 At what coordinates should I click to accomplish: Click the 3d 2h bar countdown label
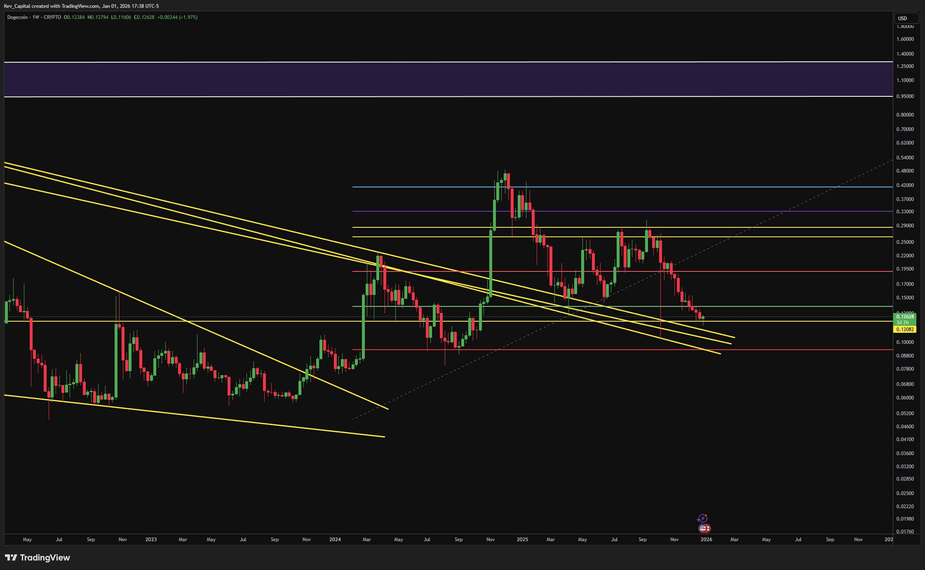pyautogui.click(x=903, y=322)
